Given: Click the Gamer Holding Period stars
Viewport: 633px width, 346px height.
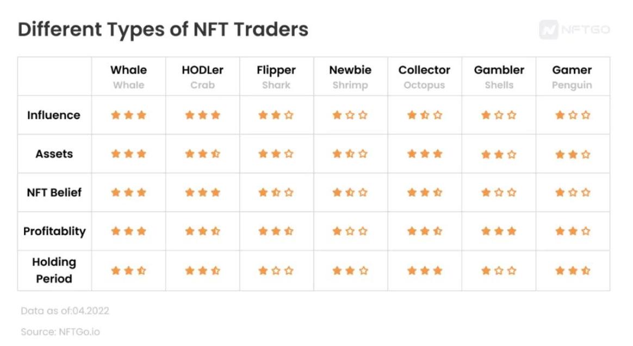Looking at the screenshot, I should 573,270.
